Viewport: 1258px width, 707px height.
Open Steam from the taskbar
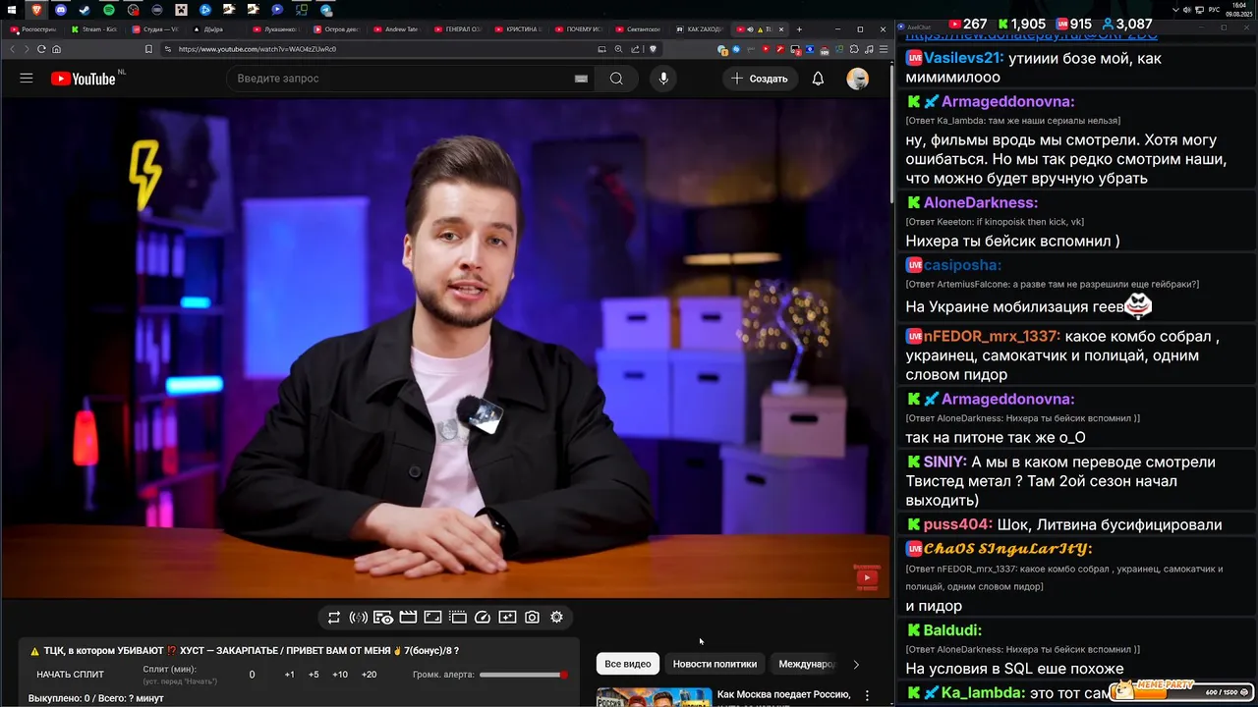click(85, 10)
